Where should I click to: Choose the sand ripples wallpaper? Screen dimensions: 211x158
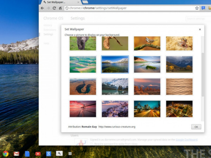click(x=179, y=87)
